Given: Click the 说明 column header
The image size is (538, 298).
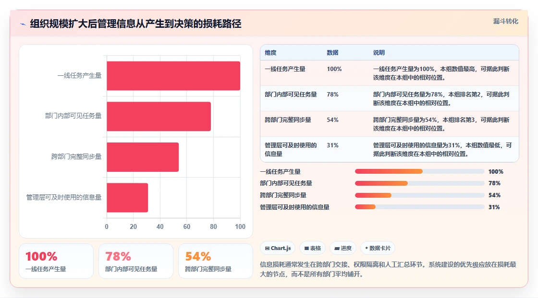Looking at the screenshot, I should [379, 52].
